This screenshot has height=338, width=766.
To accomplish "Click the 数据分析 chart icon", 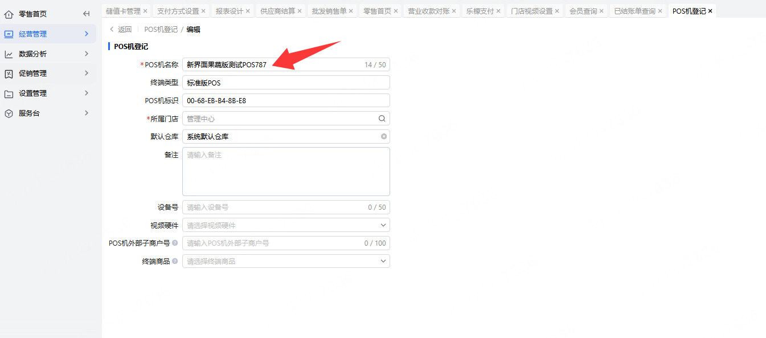I will tap(9, 54).
